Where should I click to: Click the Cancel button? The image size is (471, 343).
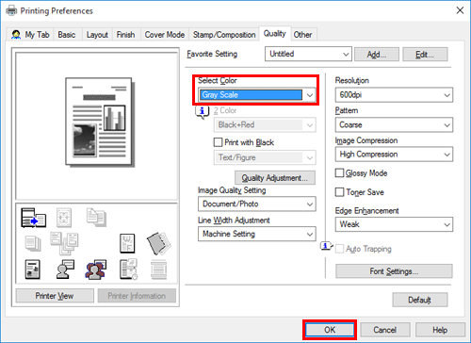point(385,330)
